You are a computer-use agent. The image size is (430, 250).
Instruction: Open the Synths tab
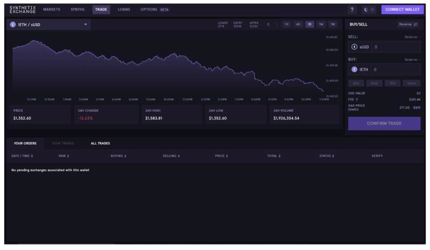[x=77, y=9]
